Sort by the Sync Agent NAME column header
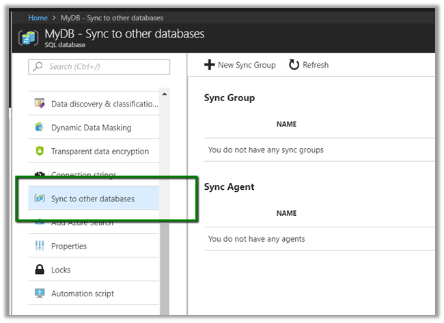444x323 pixels. click(x=286, y=213)
